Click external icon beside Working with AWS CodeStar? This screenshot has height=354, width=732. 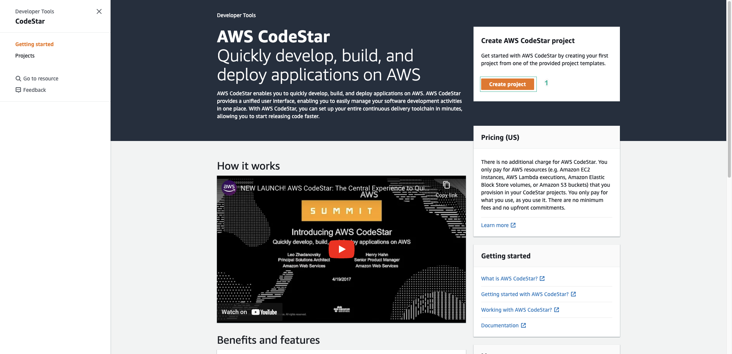point(557,310)
